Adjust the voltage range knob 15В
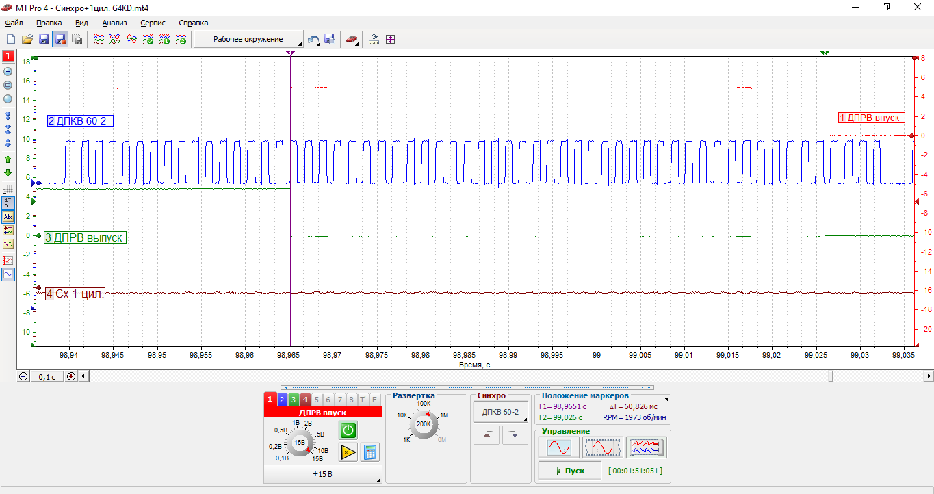 (x=300, y=443)
